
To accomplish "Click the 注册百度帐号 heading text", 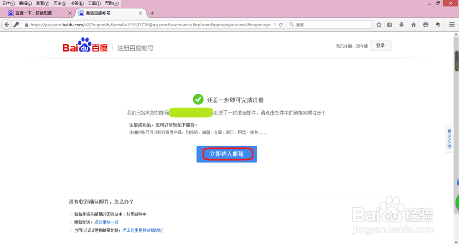I will [x=135, y=48].
